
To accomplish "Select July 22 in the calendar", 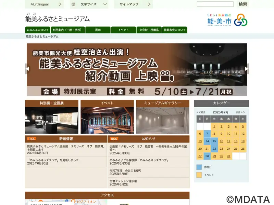I will point(214,149).
